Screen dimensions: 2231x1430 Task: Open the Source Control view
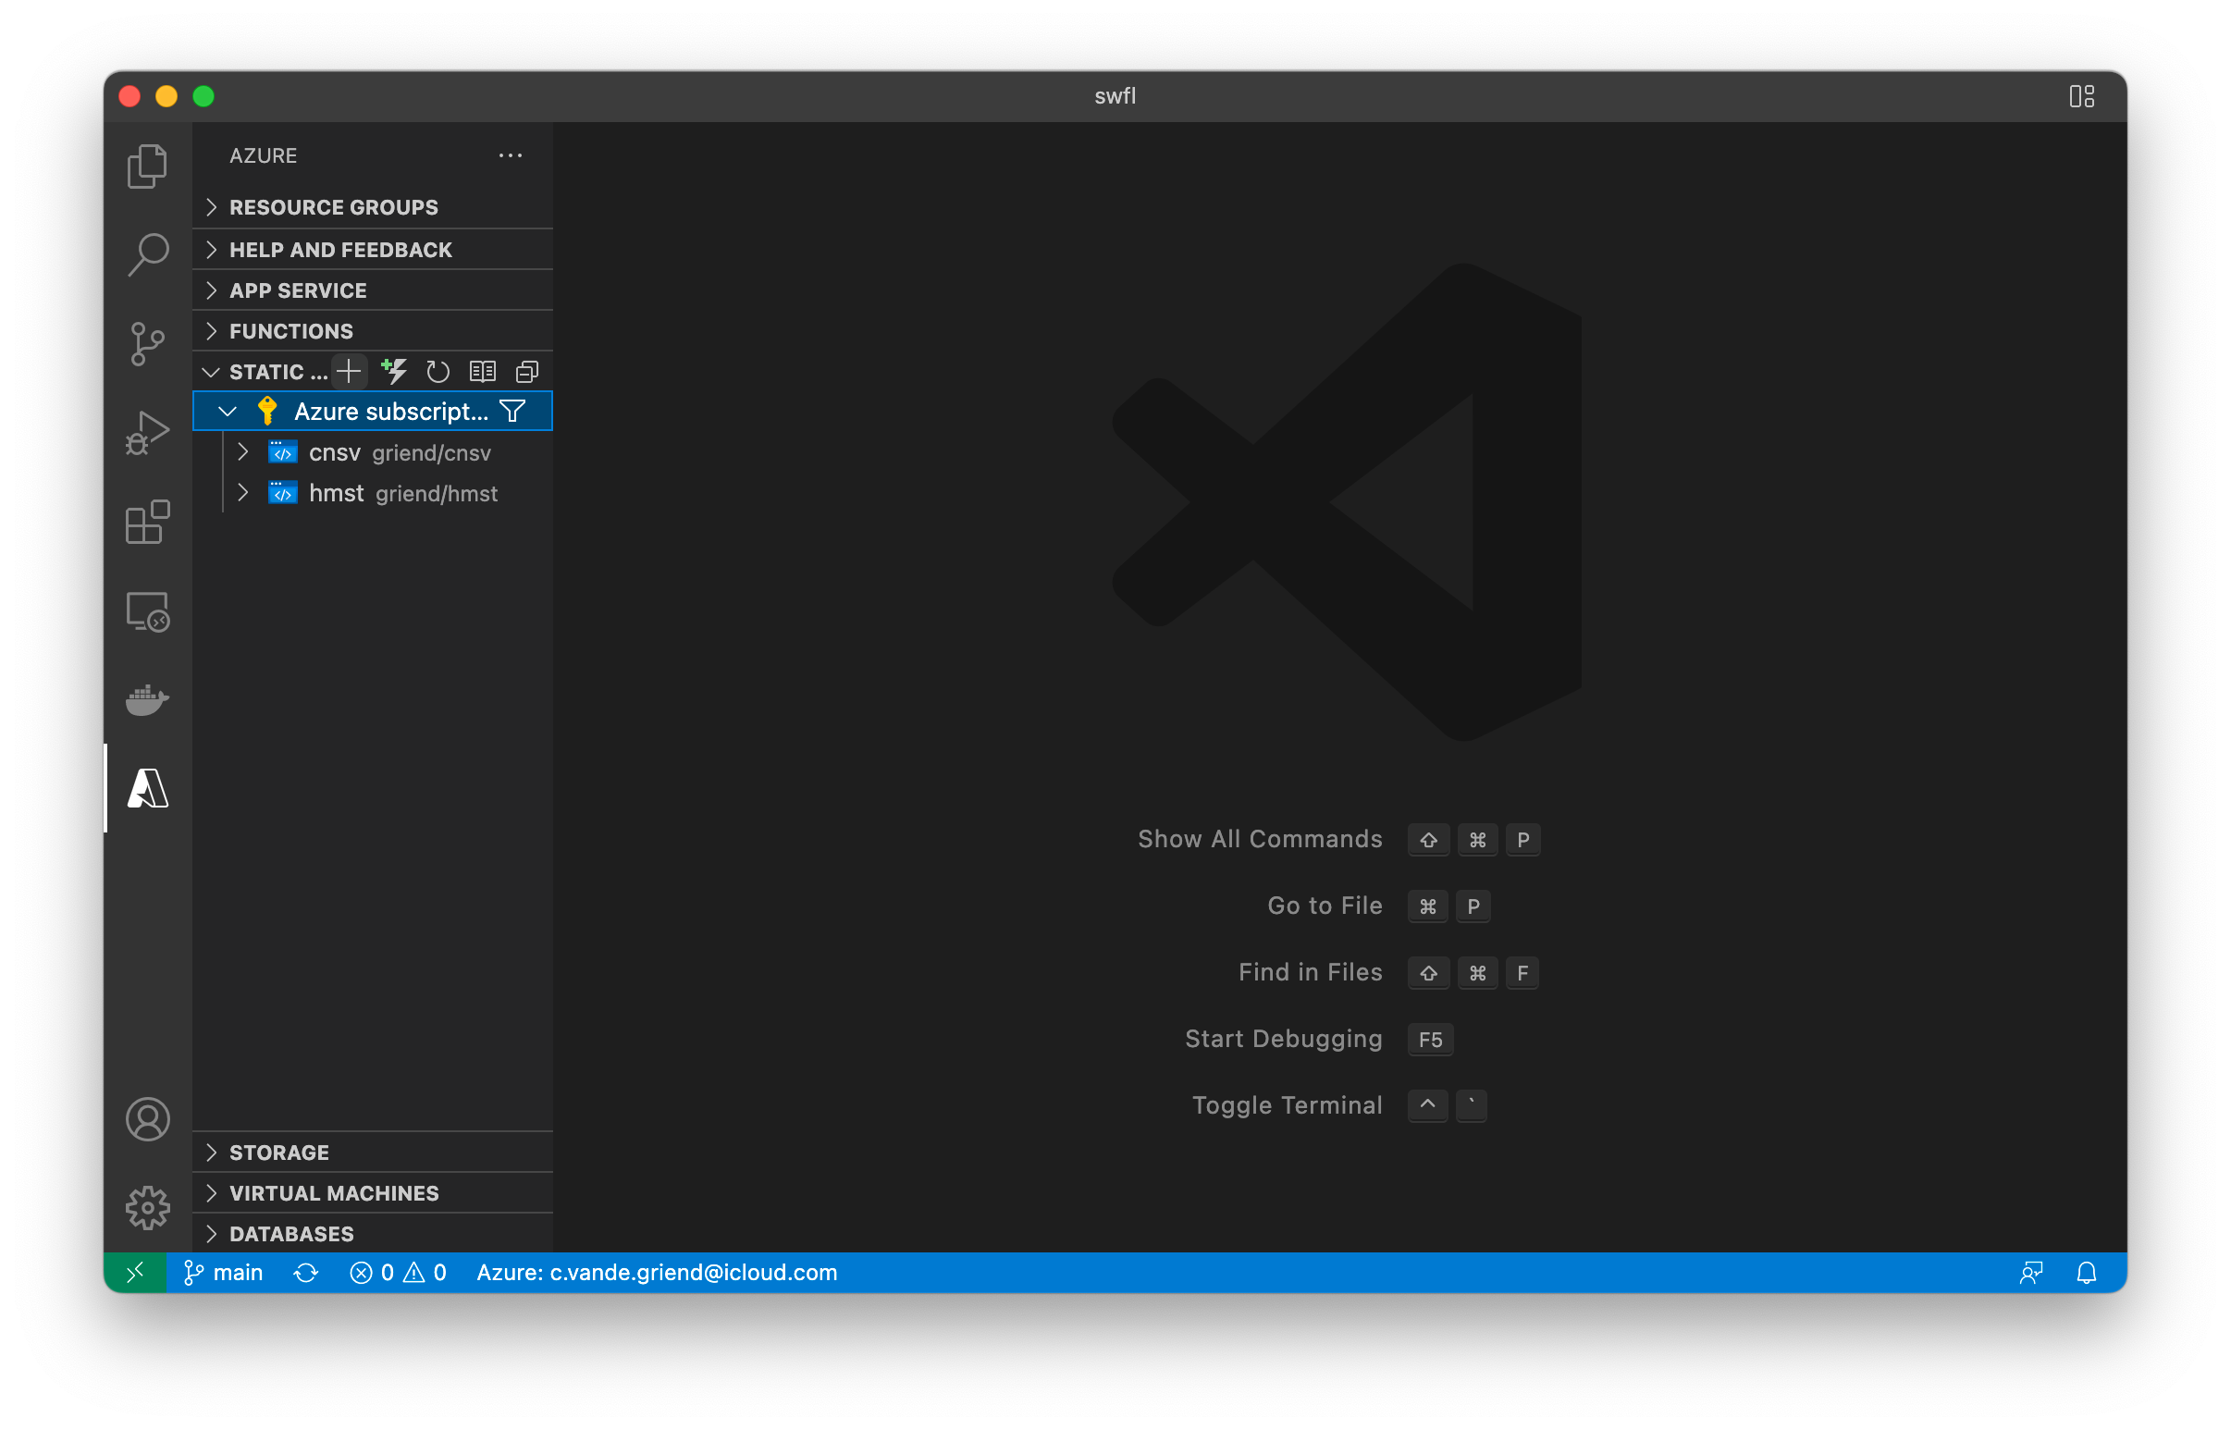point(147,343)
